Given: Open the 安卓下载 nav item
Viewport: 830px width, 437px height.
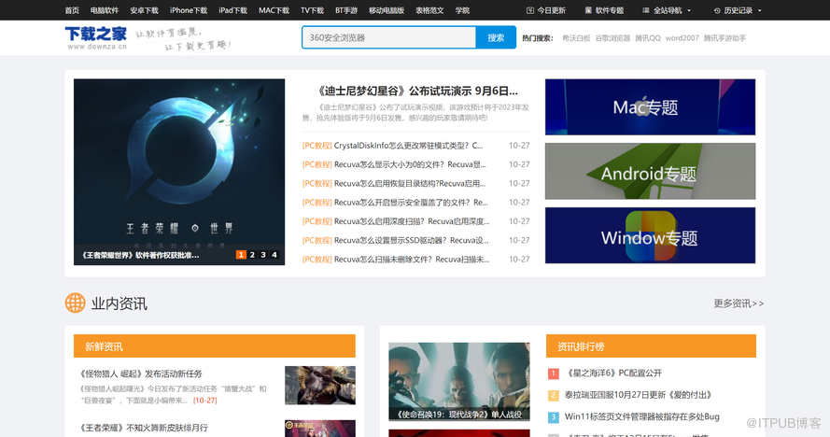Looking at the screenshot, I should tap(144, 10).
